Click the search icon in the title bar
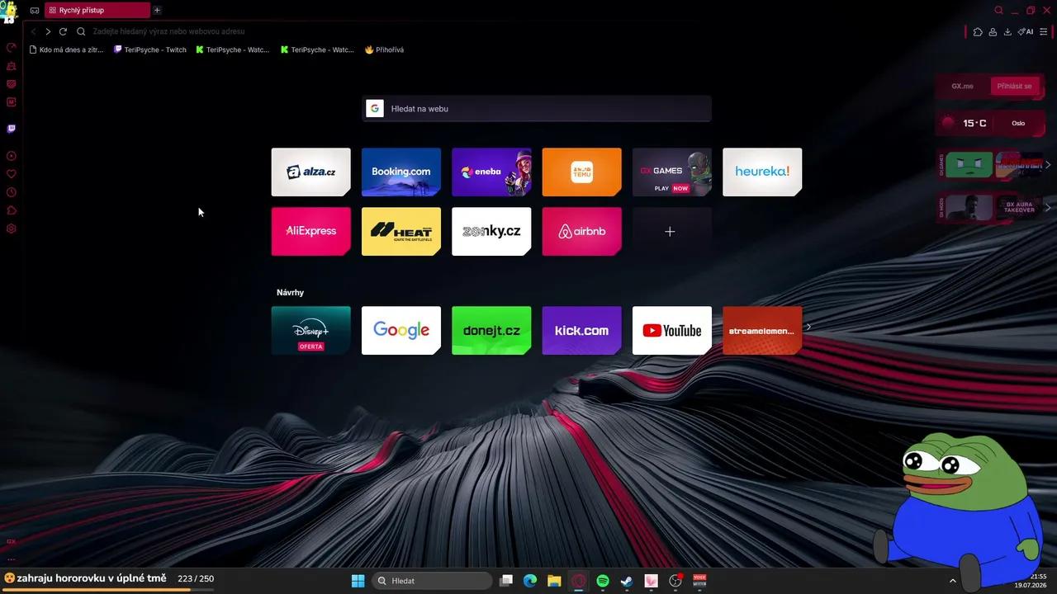Screen dimensions: 1057x594 (x=998, y=11)
